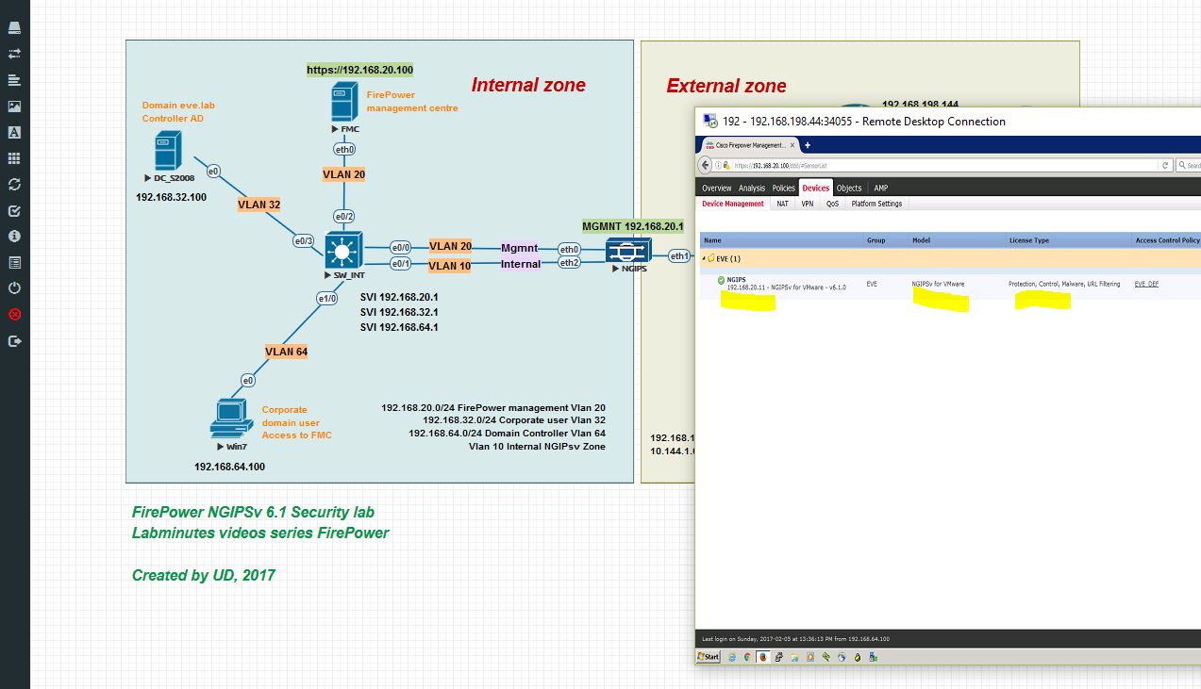Open the Overview menu in Firepower
The height and width of the screenshot is (689, 1201).
click(x=717, y=189)
